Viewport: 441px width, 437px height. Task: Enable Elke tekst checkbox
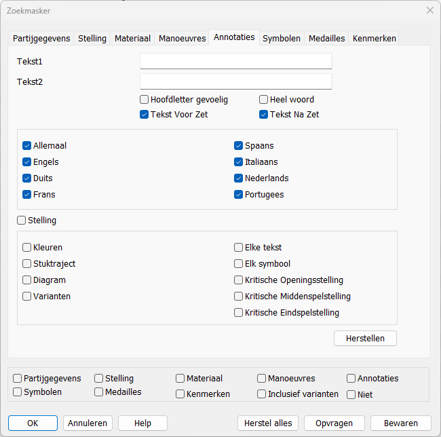point(239,247)
